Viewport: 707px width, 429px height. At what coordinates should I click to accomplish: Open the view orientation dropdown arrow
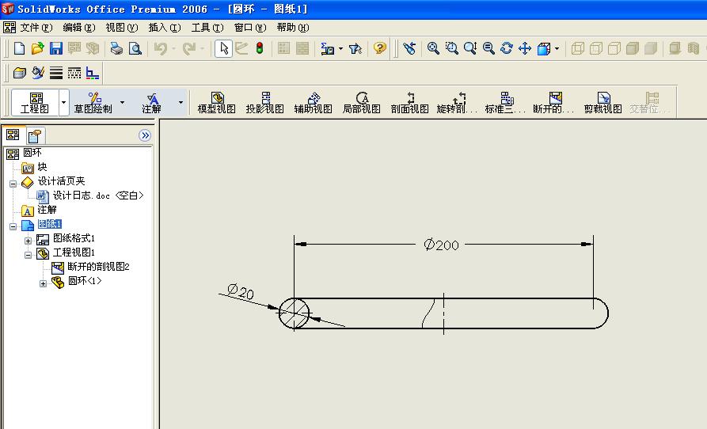(x=557, y=48)
